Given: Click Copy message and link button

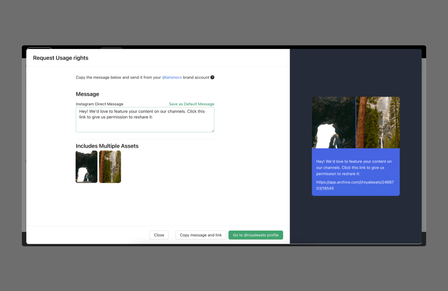Looking at the screenshot, I should click(201, 235).
